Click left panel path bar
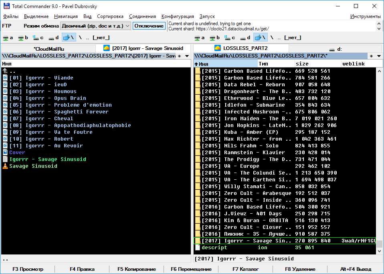 click(89, 56)
